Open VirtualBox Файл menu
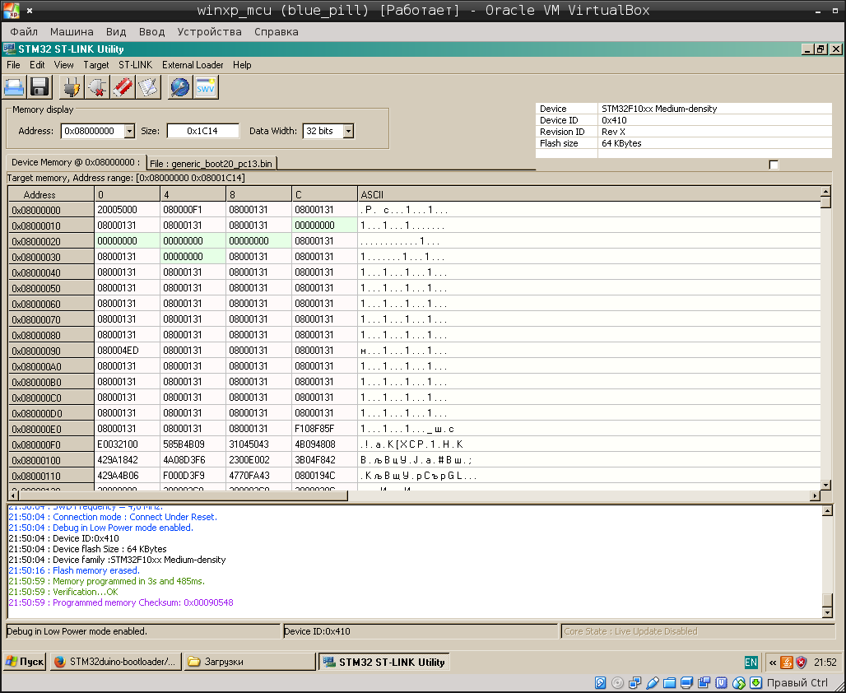 [x=24, y=32]
